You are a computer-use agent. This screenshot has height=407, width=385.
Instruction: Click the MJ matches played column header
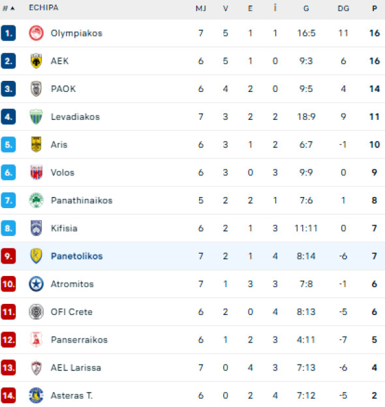pos(201,8)
